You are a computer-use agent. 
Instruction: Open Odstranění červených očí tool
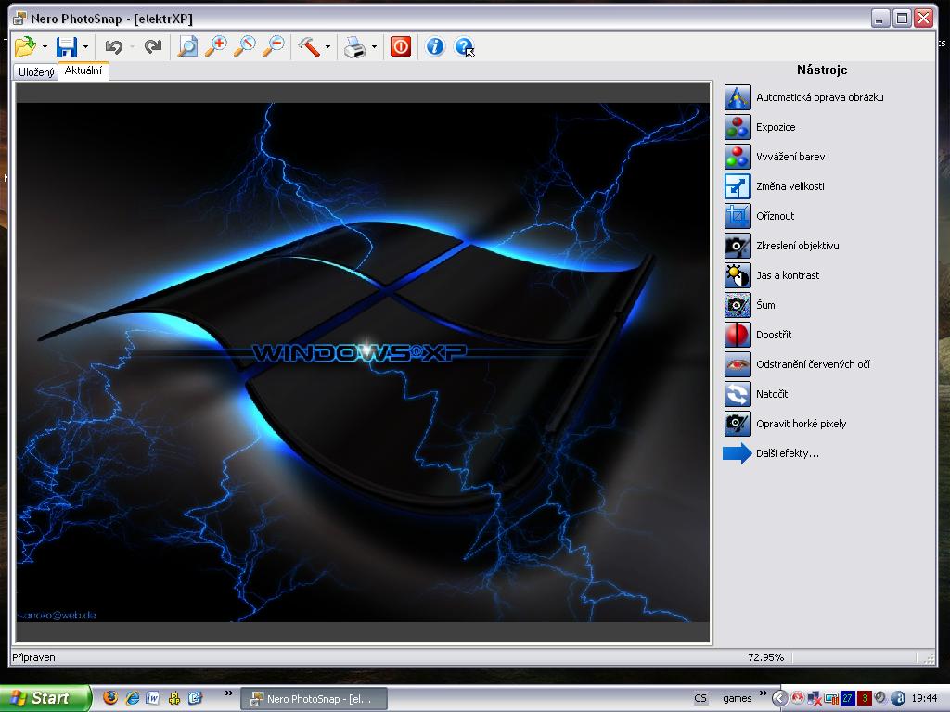(797, 364)
